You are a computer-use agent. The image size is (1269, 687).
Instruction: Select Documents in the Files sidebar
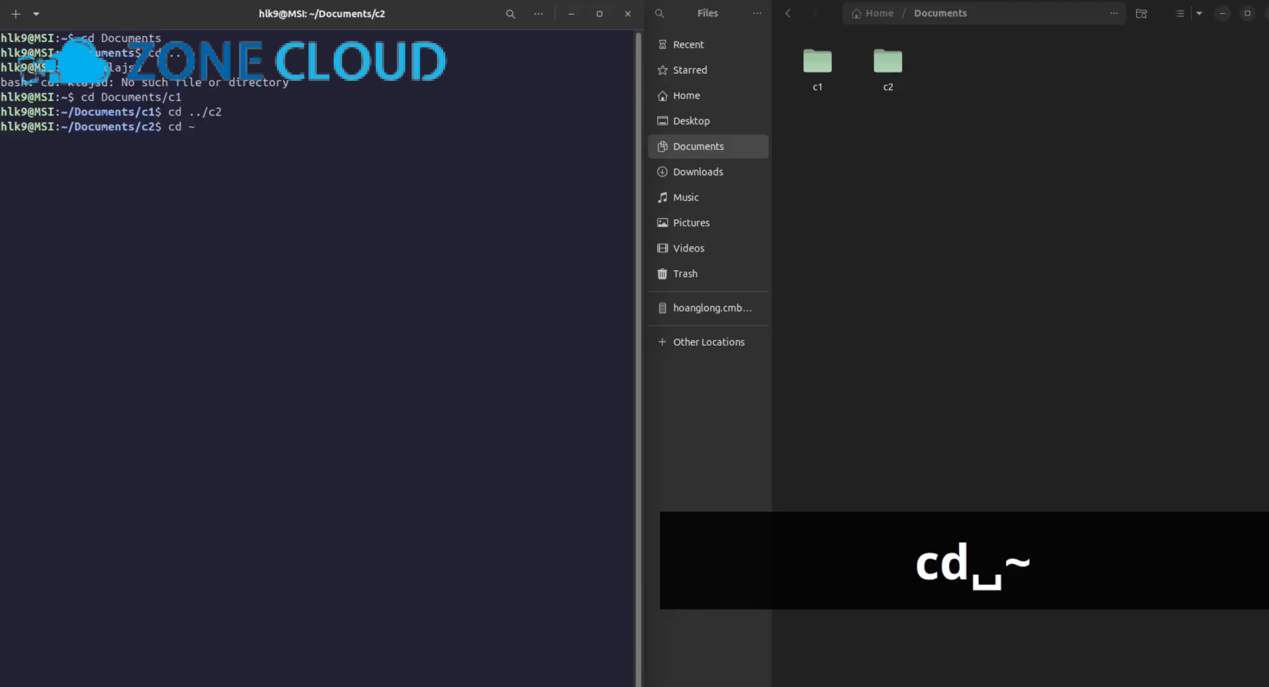tap(708, 147)
